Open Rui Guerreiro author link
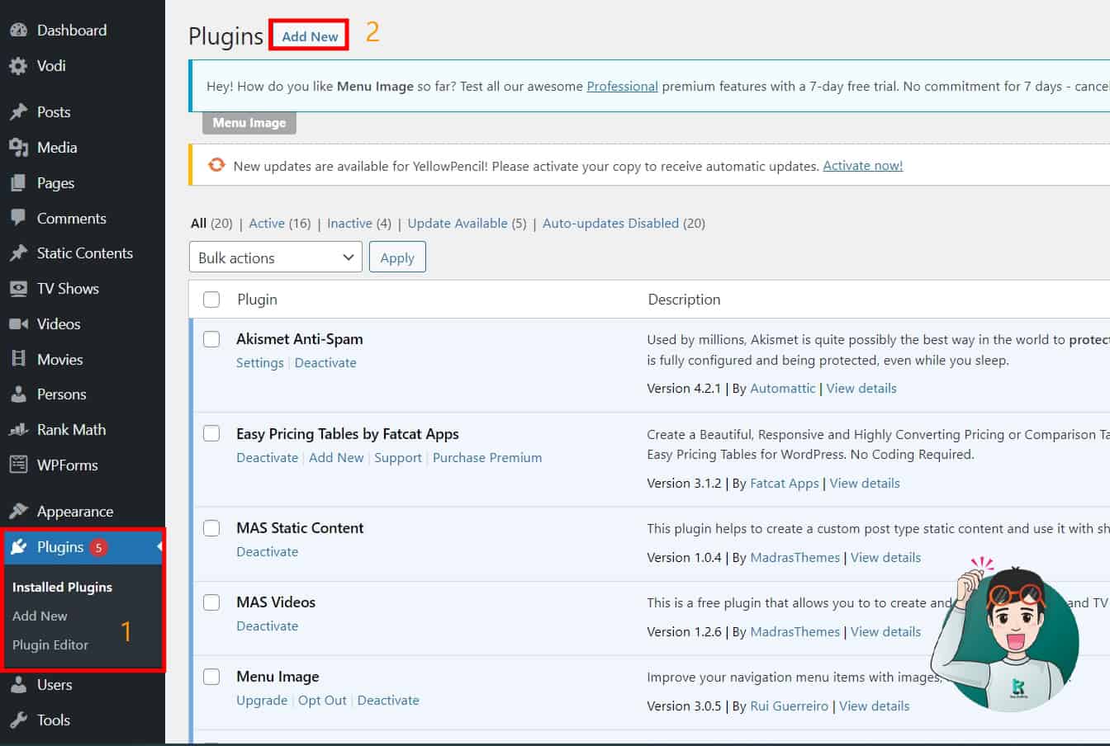The width and height of the screenshot is (1110, 746). (x=790, y=706)
